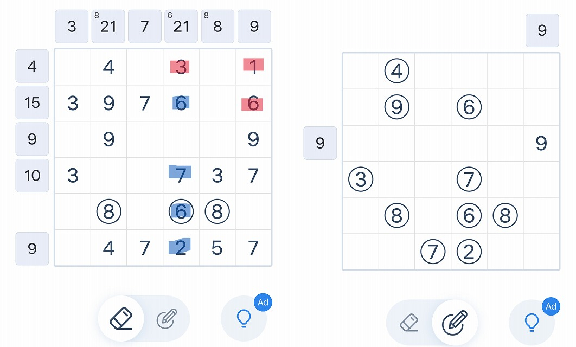Activate the pencil circle tool in right puzzle
Viewport: 576px width, 347px height.
pyautogui.click(x=455, y=323)
